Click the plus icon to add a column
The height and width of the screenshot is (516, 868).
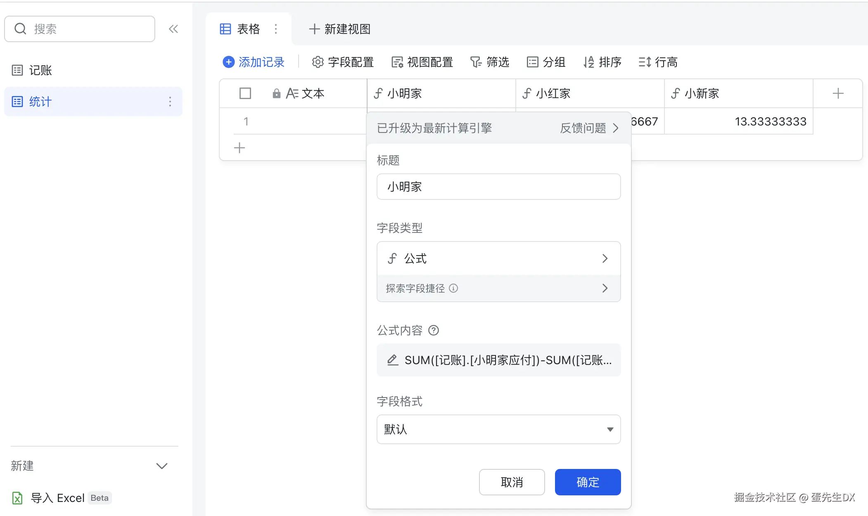click(x=838, y=93)
